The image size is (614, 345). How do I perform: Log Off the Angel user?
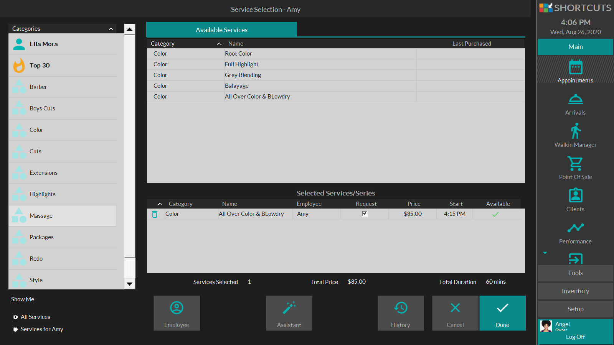[575, 337]
